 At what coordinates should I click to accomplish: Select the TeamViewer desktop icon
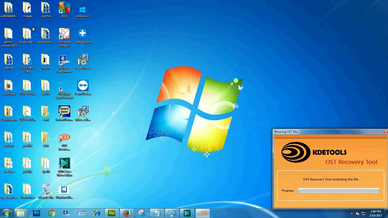[83, 88]
